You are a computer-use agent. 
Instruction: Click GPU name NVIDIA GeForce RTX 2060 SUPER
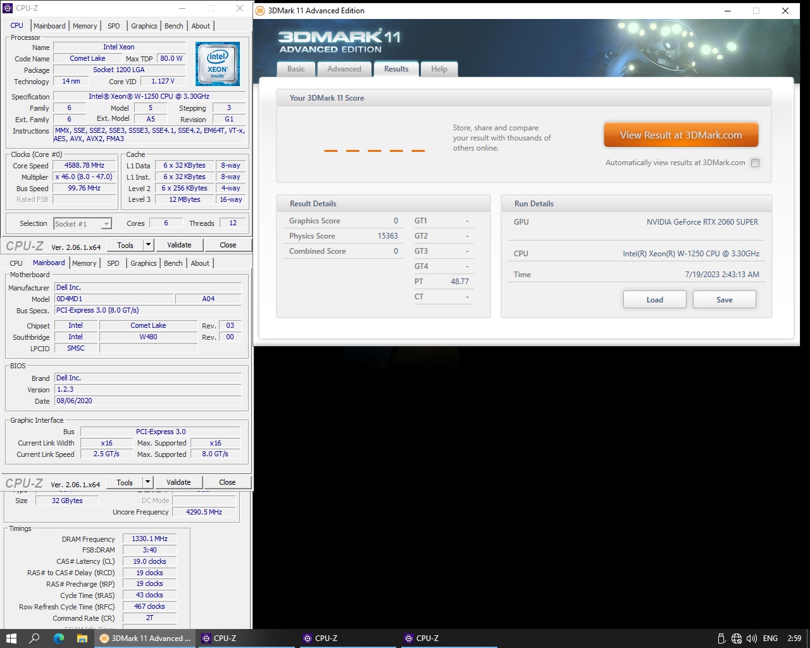click(702, 221)
